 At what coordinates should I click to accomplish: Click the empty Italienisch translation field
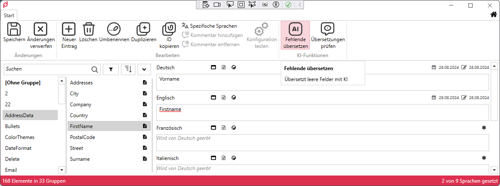(323, 169)
